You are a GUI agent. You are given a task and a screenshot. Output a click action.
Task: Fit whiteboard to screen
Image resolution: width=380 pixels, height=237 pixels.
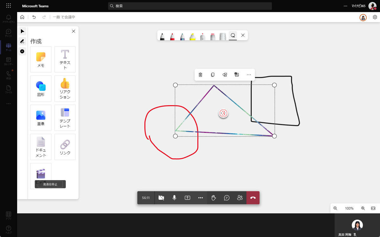pos(373,208)
